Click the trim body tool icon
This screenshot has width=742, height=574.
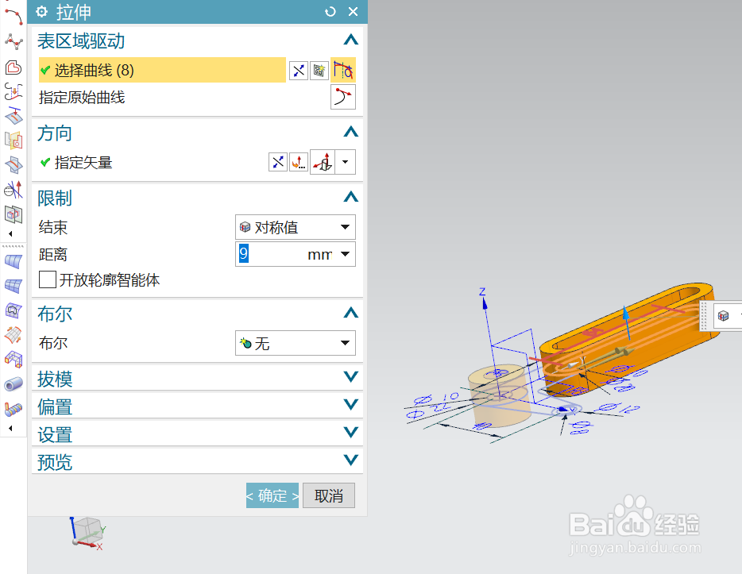(x=14, y=190)
